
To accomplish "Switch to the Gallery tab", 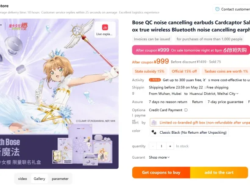I will 39,179.
